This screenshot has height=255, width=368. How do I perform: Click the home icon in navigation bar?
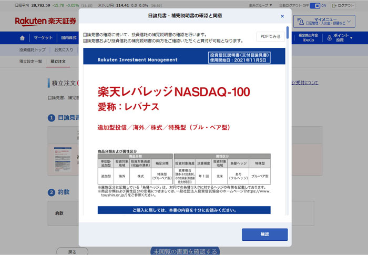pyautogui.click(x=22, y=38)
